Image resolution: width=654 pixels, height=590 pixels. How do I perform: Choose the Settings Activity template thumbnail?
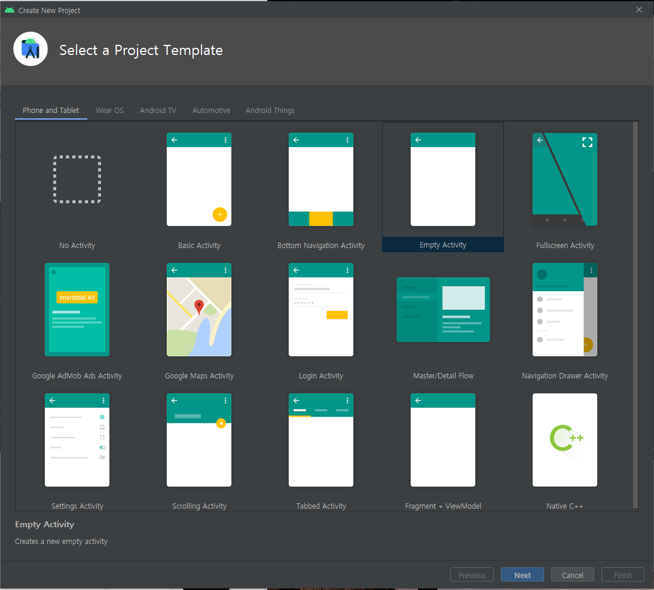(77, 440)
